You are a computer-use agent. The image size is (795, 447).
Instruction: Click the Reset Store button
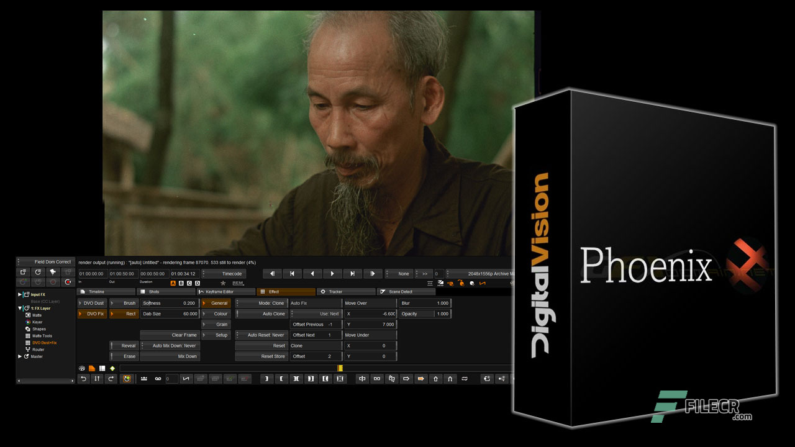(261, 356)
